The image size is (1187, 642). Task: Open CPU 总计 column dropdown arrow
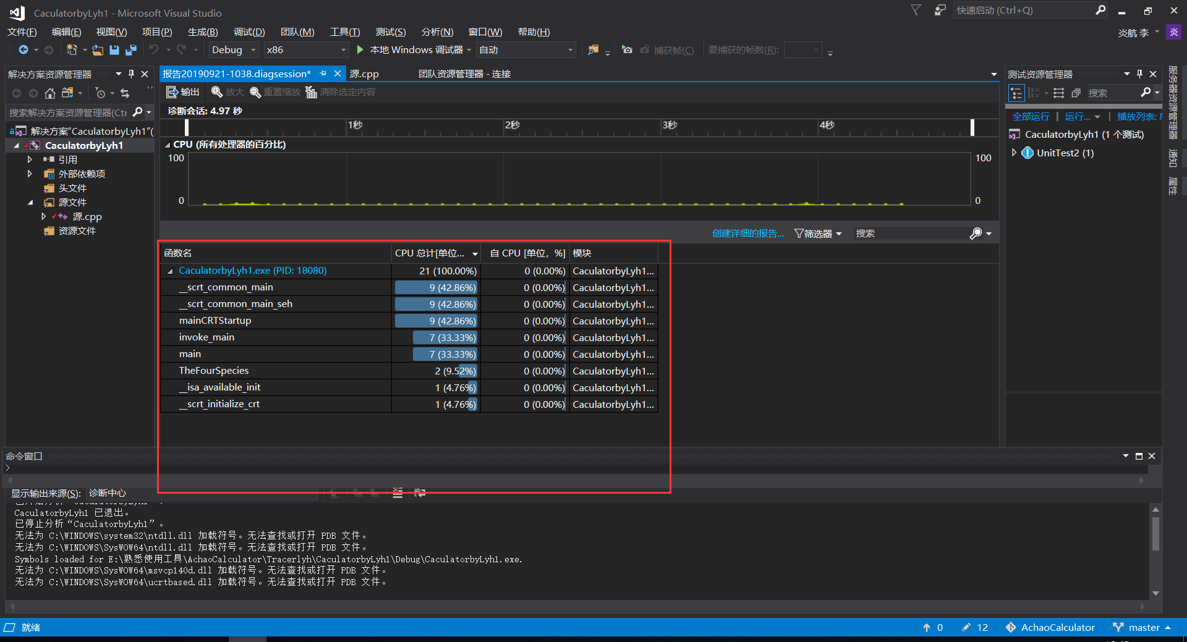(475, 254)
